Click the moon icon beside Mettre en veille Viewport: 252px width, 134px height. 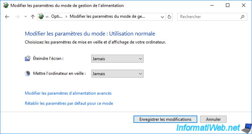pyautogui.click(x=28, y=73)
